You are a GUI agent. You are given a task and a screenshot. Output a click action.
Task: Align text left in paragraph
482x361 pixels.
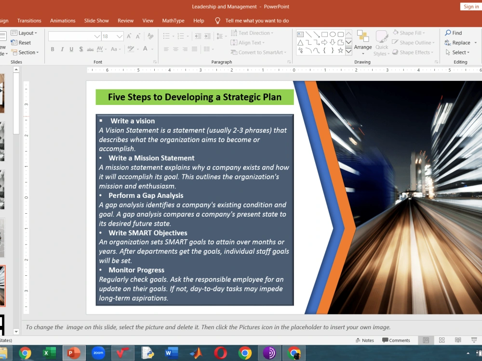(x=166, y=49)
